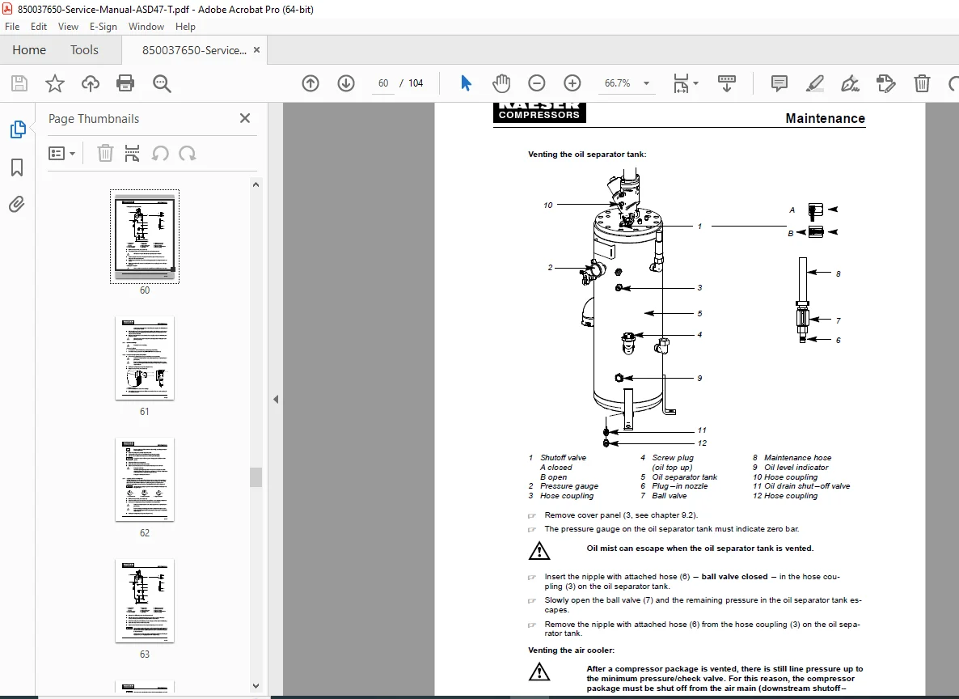Select page 60 thumbnail
959x699 pixels.
pyautogui.click(x=145, y=236)
